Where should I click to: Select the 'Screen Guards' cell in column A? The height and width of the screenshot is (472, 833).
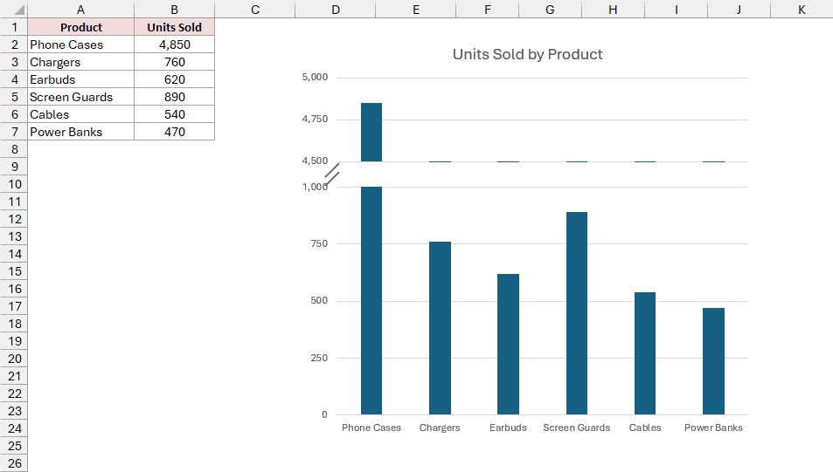pyautogui.click(x=80, y=97)
